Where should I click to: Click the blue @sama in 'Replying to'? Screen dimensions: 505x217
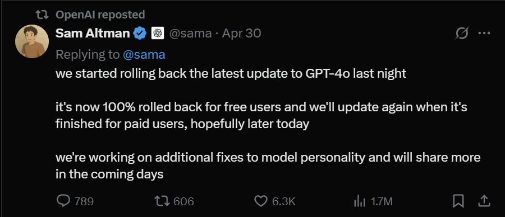[144, 55]
